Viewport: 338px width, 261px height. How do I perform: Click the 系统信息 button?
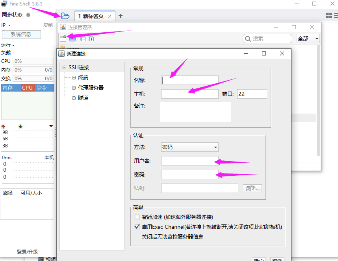[21, 35]
